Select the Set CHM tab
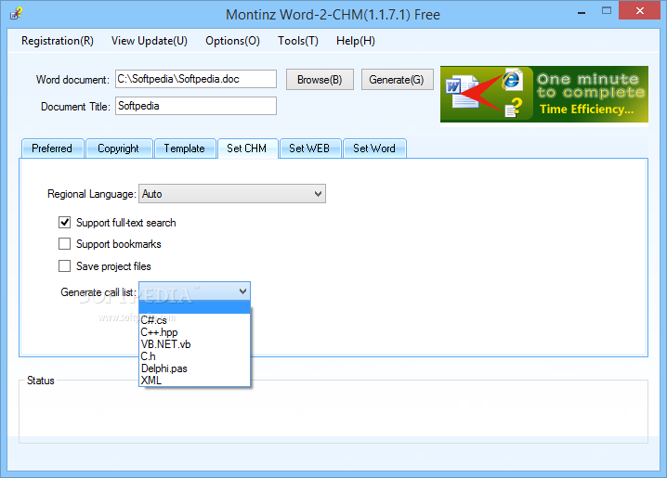The width and height of the screenshot is (667, 478). [x=247, y=149]
